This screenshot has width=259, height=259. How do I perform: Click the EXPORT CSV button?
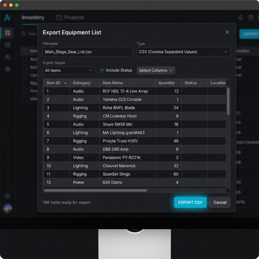(190, 202)
